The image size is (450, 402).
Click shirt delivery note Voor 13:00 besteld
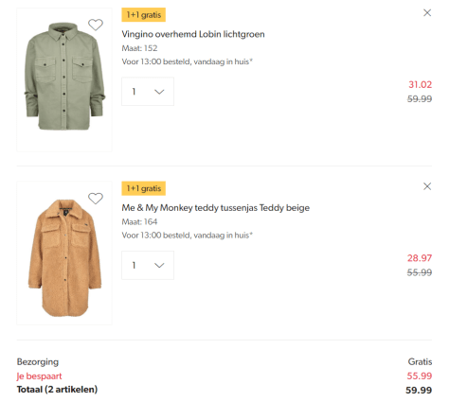coord(188,61)
